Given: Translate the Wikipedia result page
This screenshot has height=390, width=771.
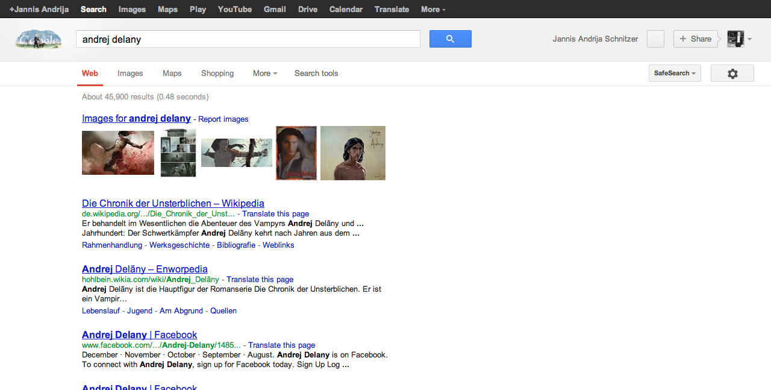Looking at the screenshot, I should pos(276,214).
